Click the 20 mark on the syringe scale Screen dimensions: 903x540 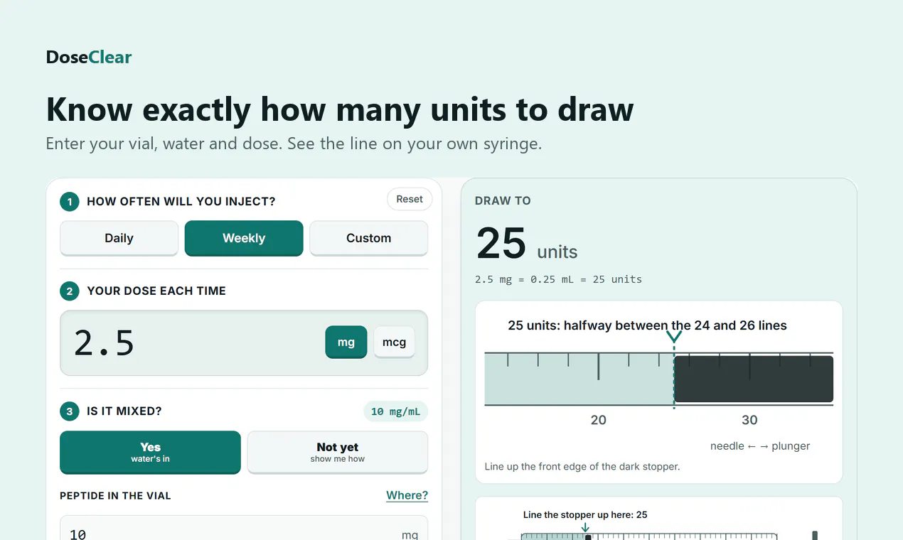[x=599, y=420]
